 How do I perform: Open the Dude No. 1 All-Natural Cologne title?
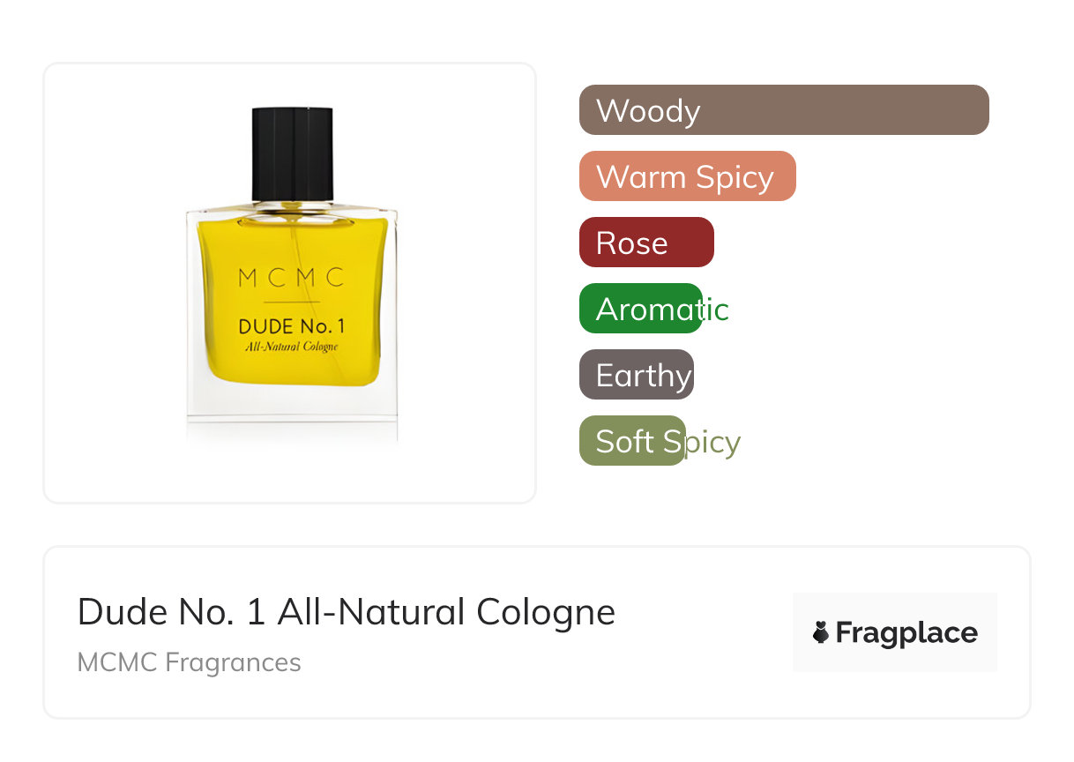tap(347, 612)
